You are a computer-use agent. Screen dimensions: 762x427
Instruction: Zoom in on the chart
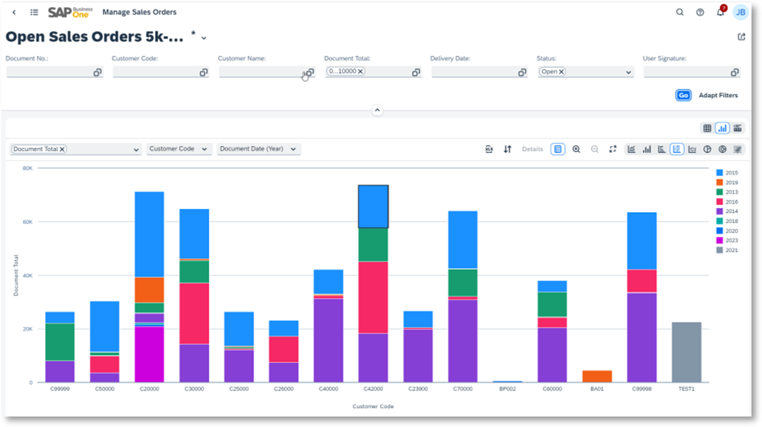coord(576,149)
